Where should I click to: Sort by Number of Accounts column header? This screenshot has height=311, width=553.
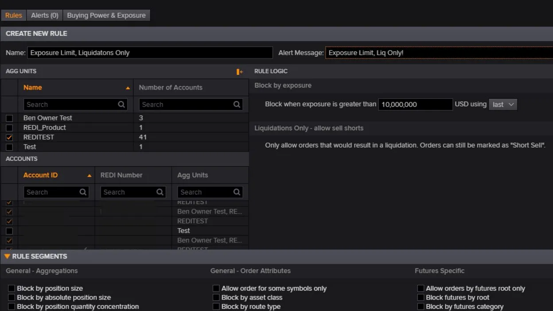pyautogui.click(x=171, y=88)
